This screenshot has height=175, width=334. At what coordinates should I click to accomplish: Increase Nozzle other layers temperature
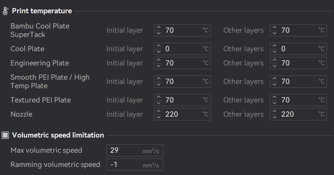coord(274,111)
